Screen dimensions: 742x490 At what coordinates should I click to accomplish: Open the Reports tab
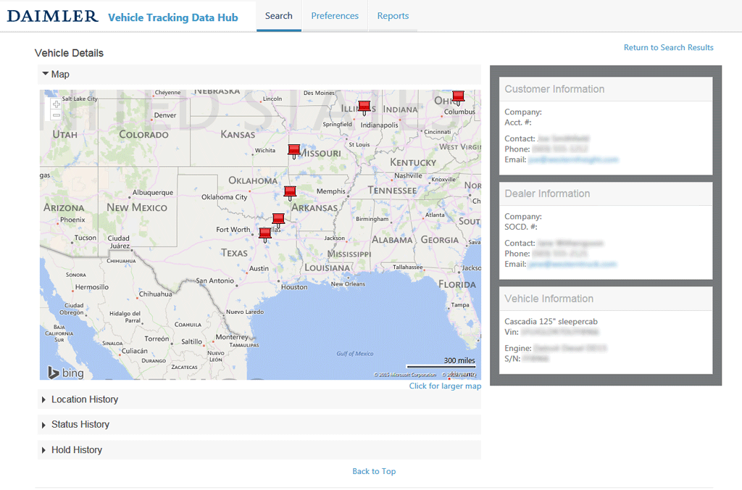393,16
